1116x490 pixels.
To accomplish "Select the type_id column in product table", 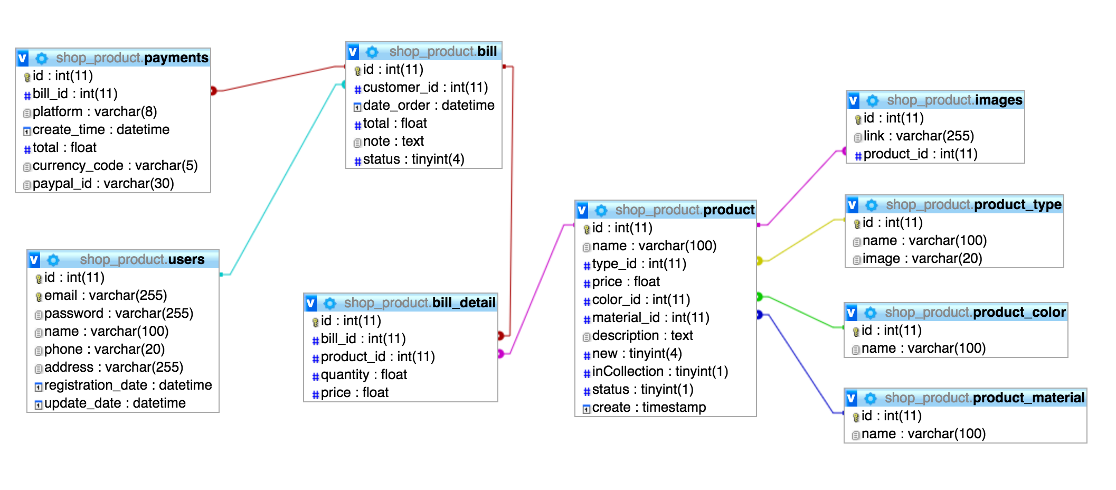I will point(639,264).
